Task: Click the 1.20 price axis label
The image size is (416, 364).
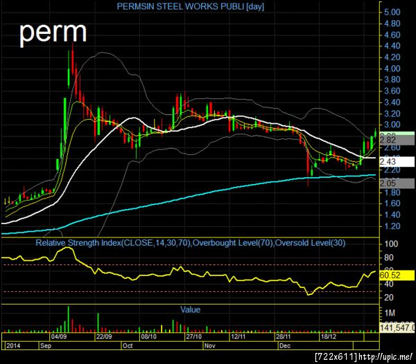Action: [x=392, y=226]
